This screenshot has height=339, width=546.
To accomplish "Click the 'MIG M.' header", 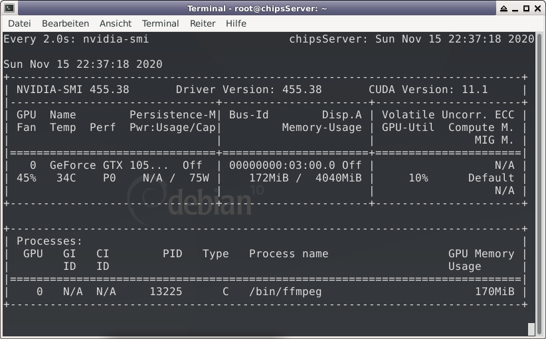I will (x=494, y=140).
